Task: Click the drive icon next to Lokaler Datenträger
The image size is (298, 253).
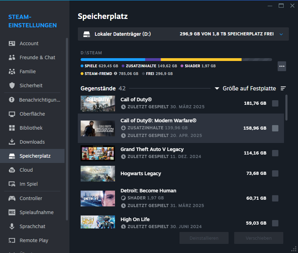Action: (x=87, y=34)
